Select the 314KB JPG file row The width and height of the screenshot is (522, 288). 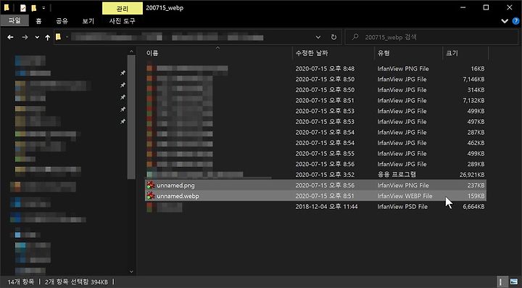pos(315,90)
